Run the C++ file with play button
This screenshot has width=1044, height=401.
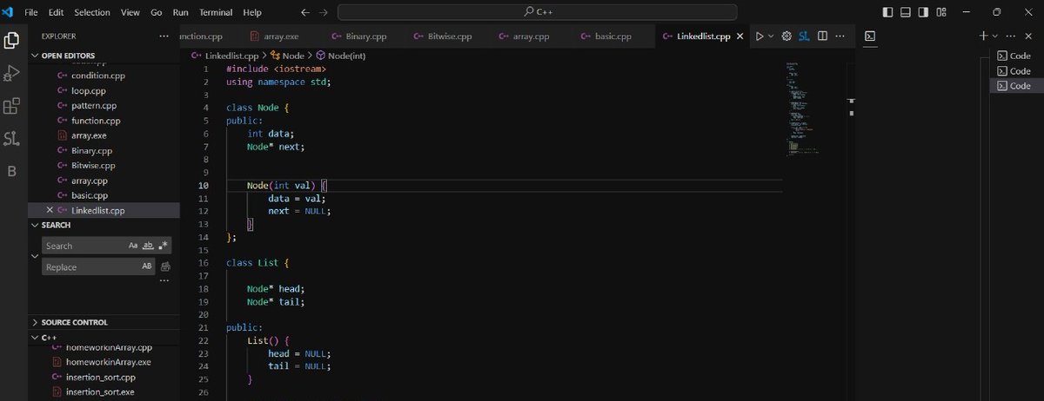[760, 36]
